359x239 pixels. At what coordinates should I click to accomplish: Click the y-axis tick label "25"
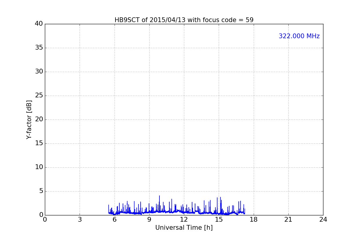(39, 96)
